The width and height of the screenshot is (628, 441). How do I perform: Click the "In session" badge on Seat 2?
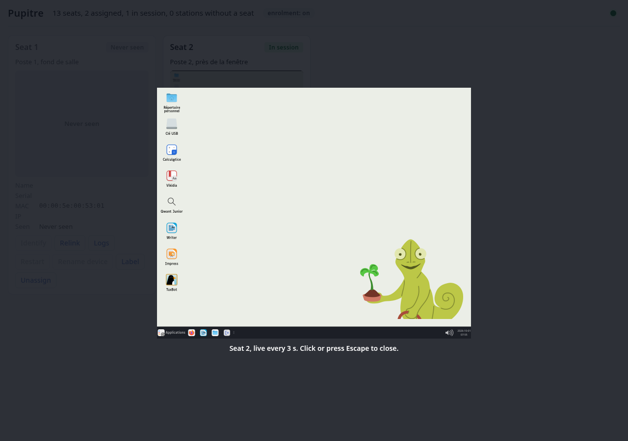pos(284,47)
